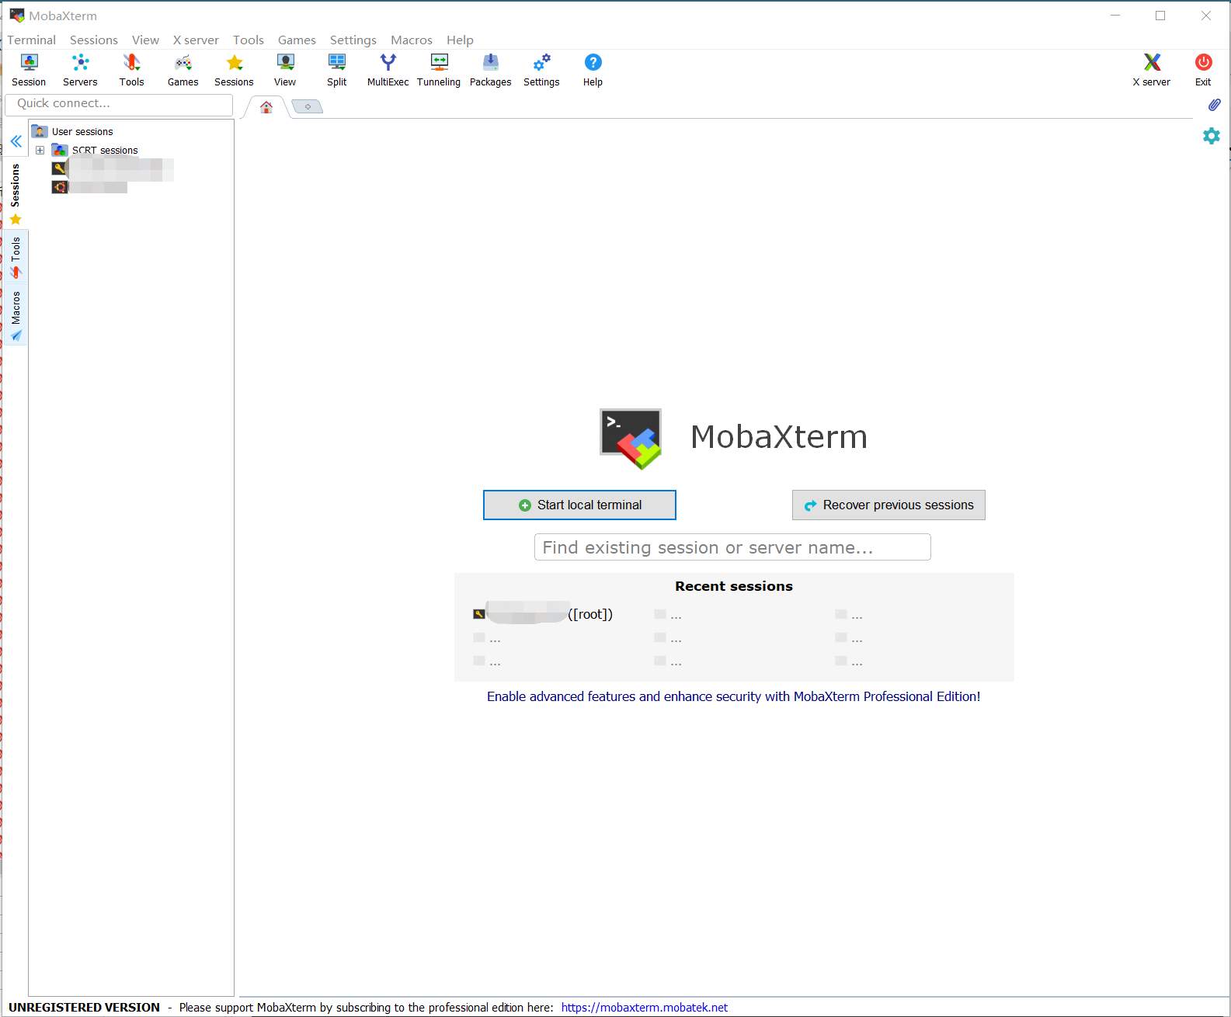
Task: Select the SCRT sessions folder item
Action: point(95,150)
